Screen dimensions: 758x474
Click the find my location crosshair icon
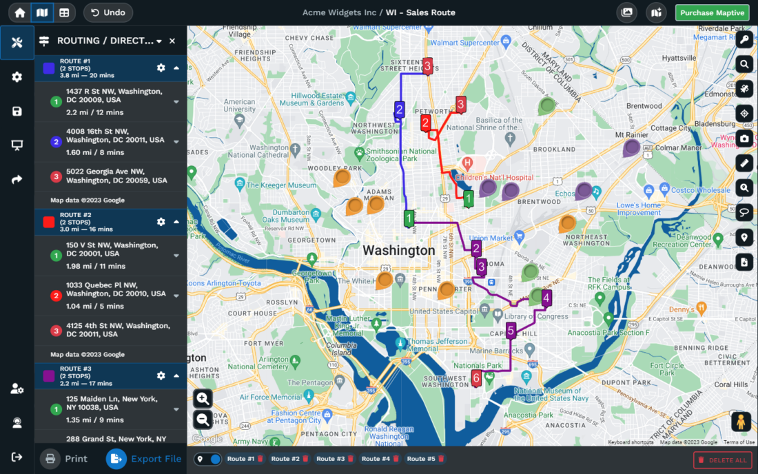(x=744, y=113)
